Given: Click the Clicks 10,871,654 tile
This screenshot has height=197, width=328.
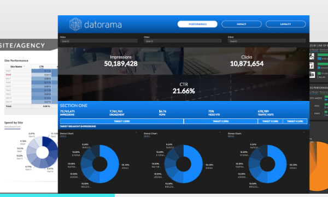Looking at the screenshot, I should pos(247,61).
